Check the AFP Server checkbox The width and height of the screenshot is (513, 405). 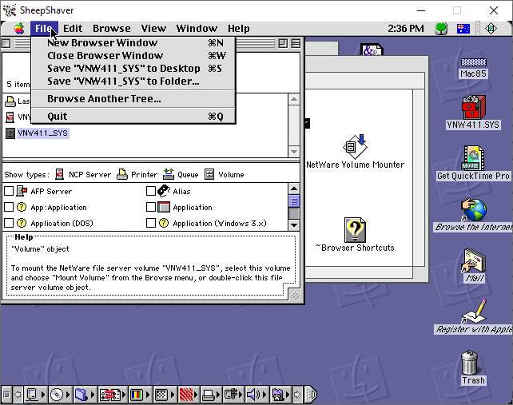pyautogui.click(x=9, y=191)
